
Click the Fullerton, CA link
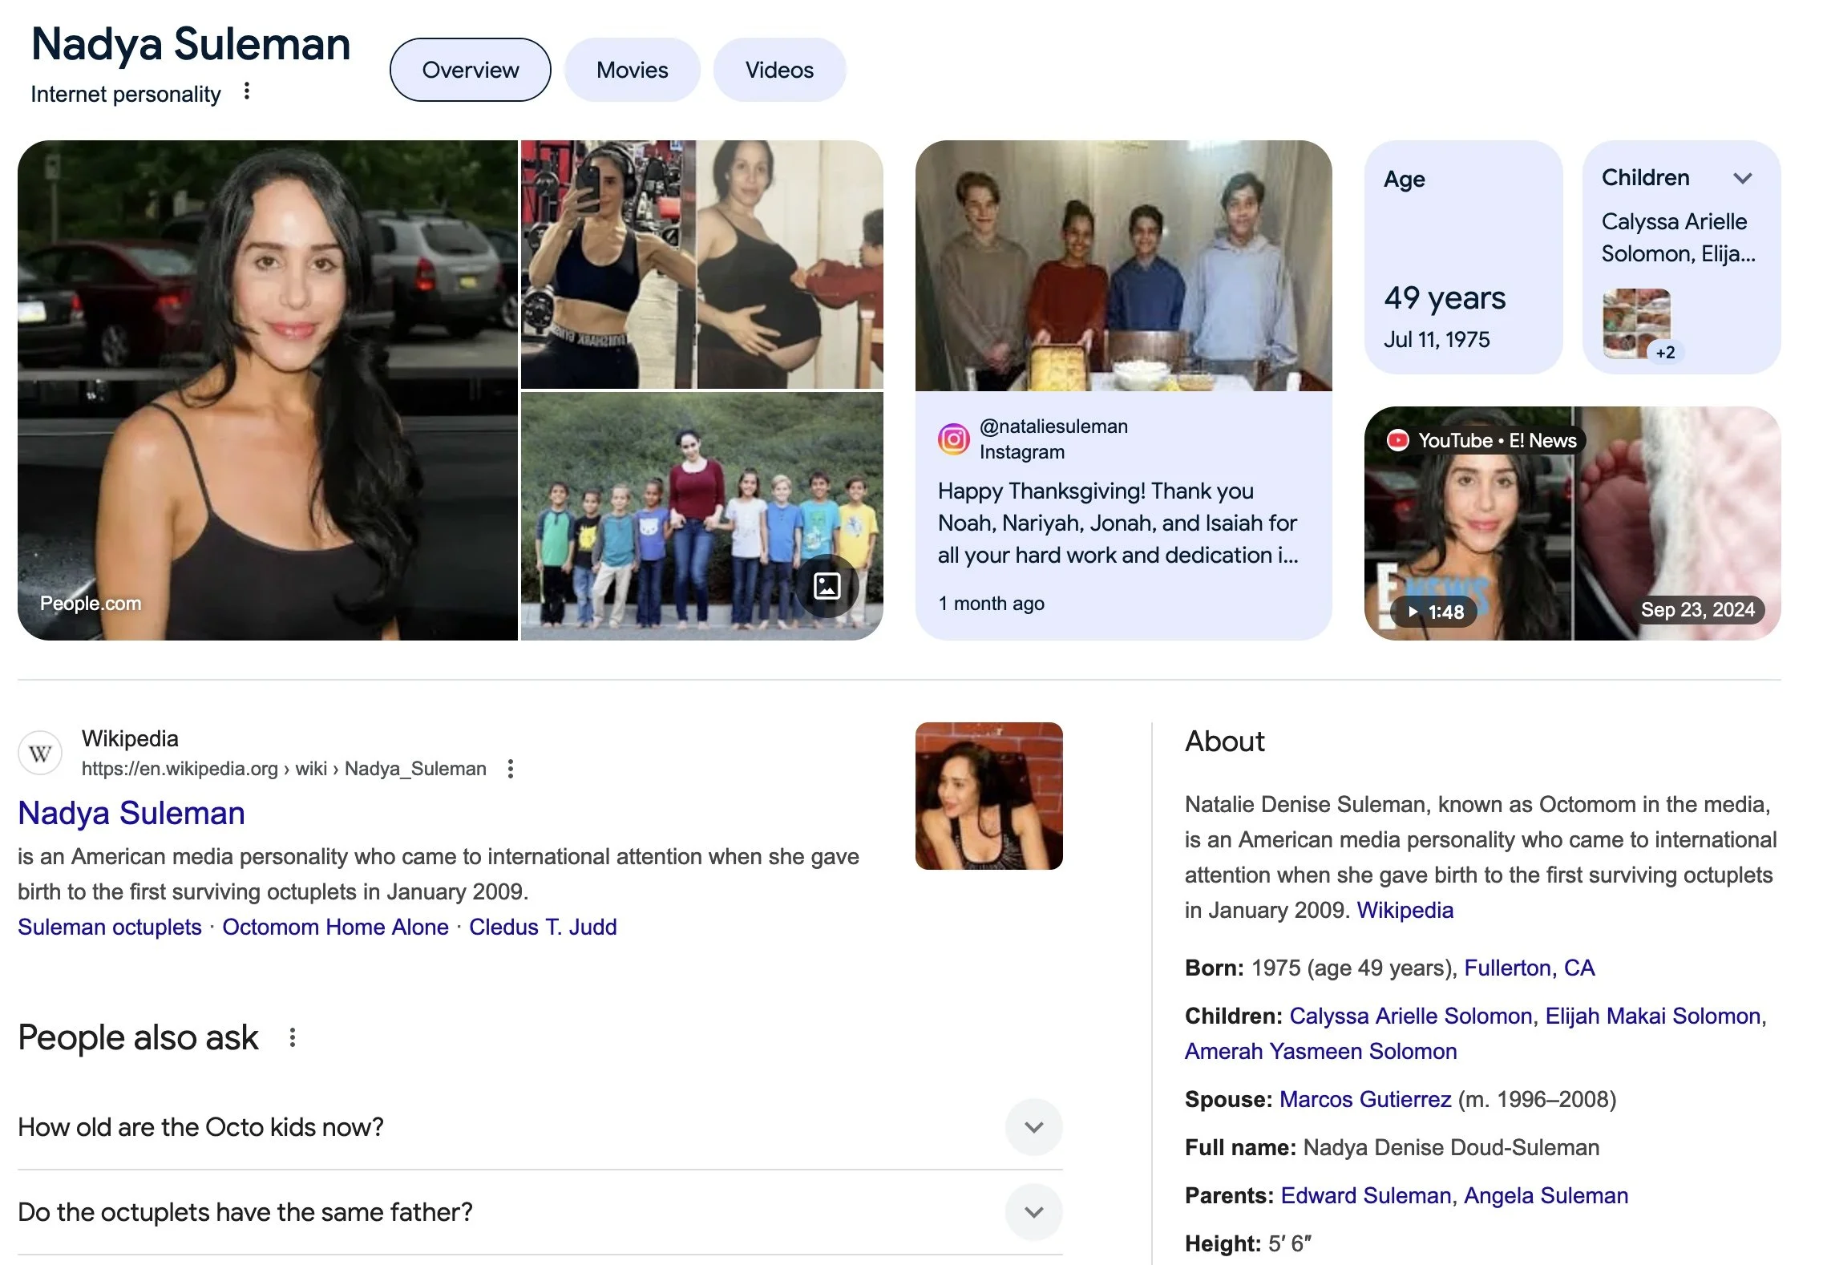tap(1529, 968)
